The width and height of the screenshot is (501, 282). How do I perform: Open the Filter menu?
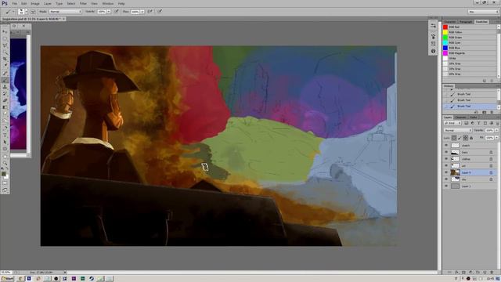click(83, 3)
